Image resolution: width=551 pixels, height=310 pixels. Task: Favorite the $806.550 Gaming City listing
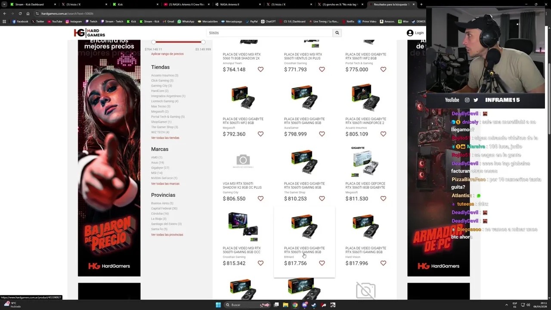click(260, 198)
